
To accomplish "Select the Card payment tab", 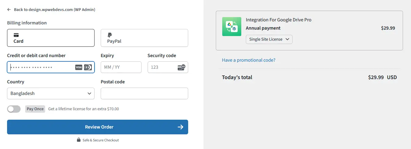I will coord(51,38).
